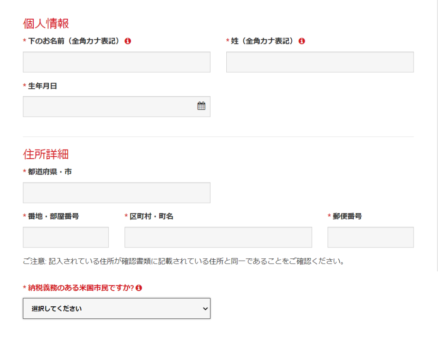The height and width of the screenshot is (338, 438).
Task: Click the red asterisk beside 生年月日
Action: [x=24, y=86]
